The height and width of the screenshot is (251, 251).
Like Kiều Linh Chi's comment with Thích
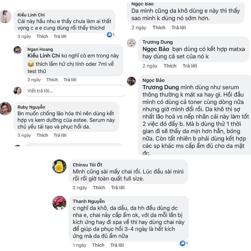[x=42, y=36]
